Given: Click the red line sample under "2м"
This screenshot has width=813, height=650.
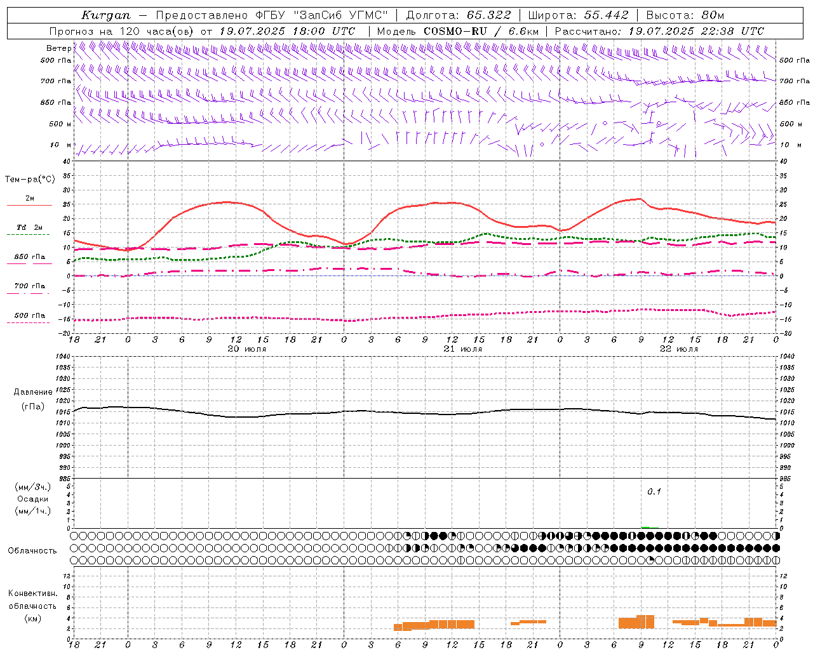Looking at the screenshot, I should pos(29,206).
